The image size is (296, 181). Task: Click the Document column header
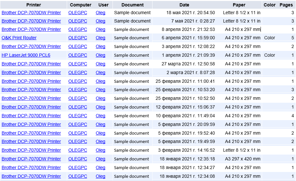[133, 5]
